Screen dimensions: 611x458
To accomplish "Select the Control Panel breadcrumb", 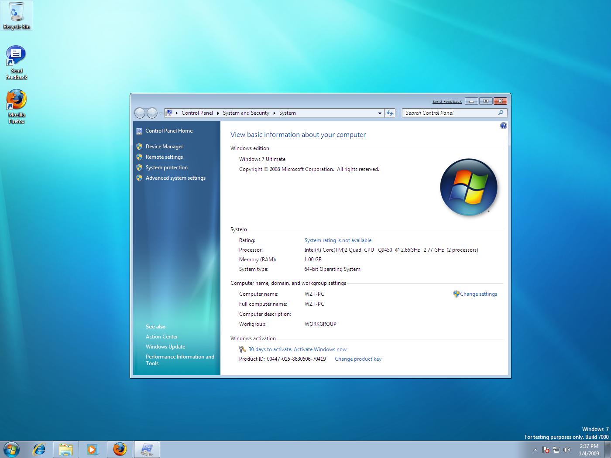I will pyautogui.click(x=197, y=113).
